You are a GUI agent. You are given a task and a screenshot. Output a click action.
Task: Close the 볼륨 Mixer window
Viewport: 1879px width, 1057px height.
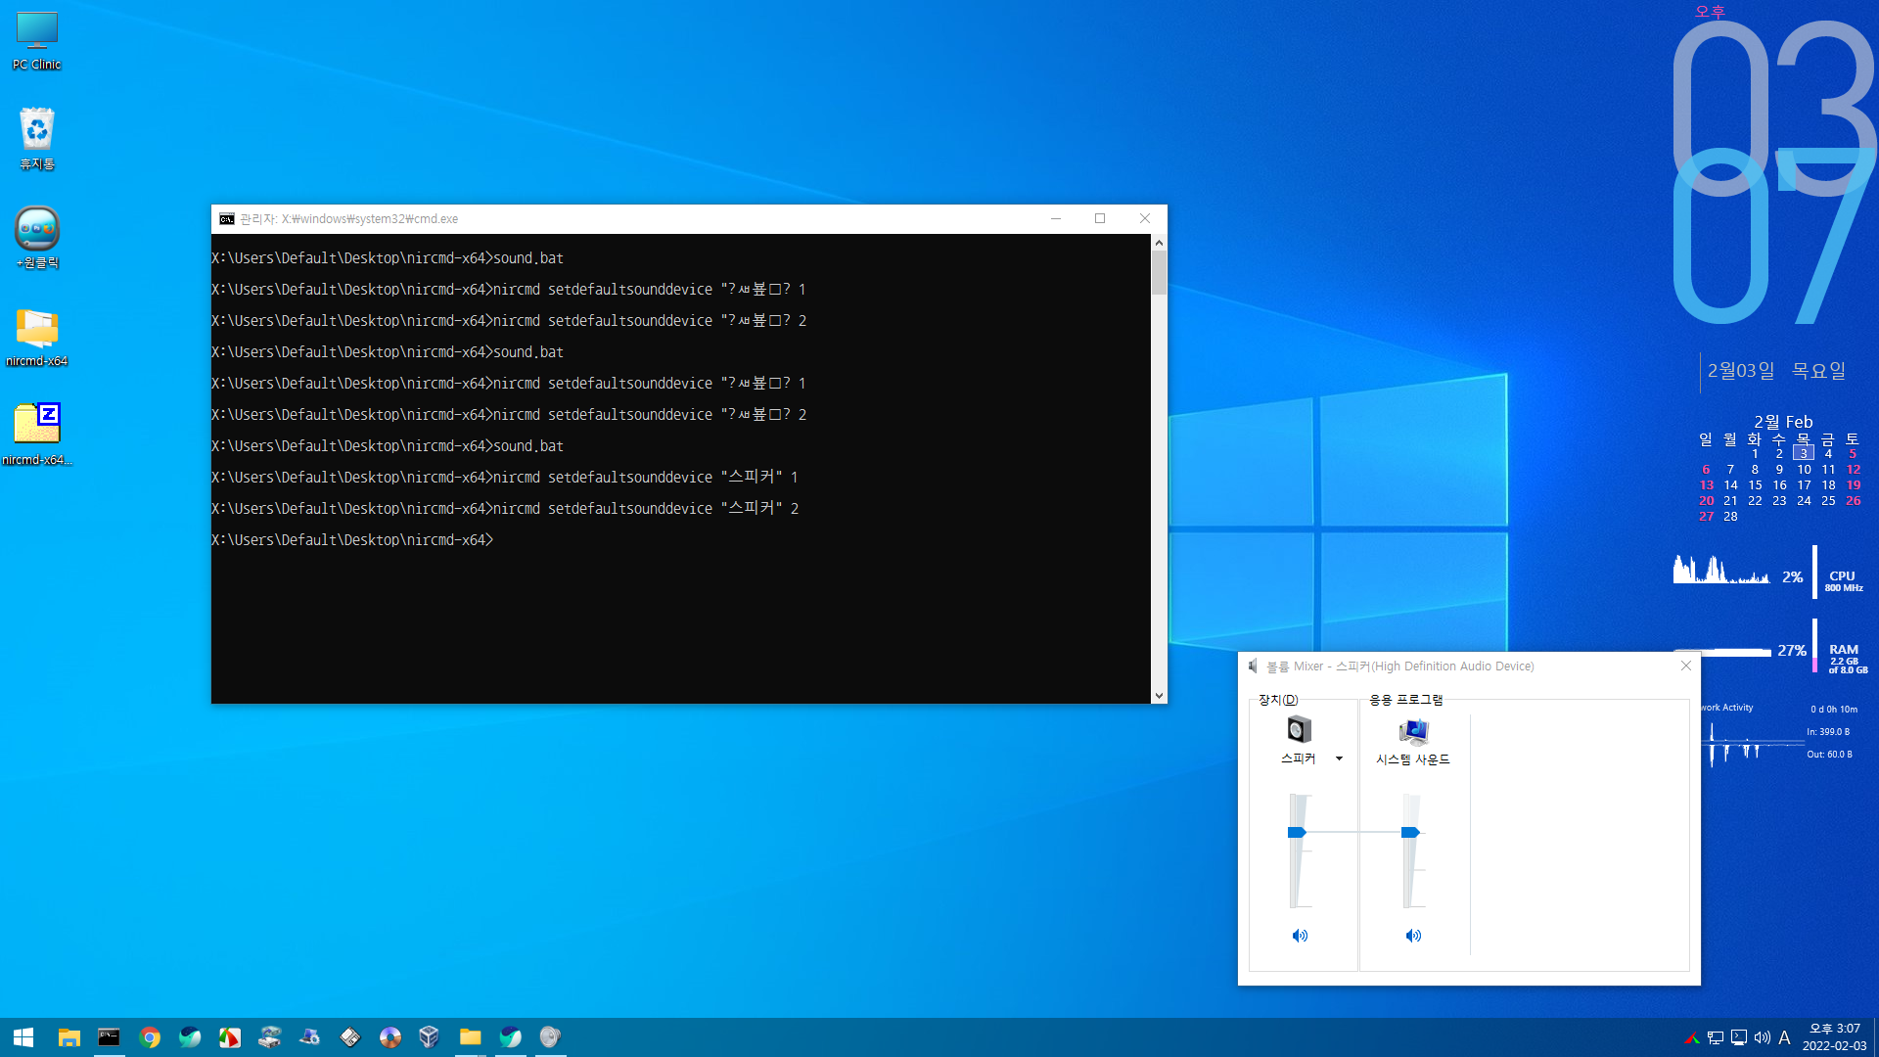[1685, 666]
